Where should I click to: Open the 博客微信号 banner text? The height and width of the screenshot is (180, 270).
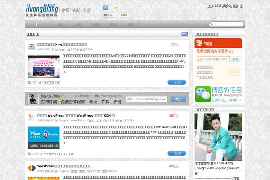pos(227,90)
